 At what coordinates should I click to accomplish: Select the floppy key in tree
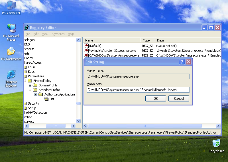pyautogui.click(x=28, y=58)
